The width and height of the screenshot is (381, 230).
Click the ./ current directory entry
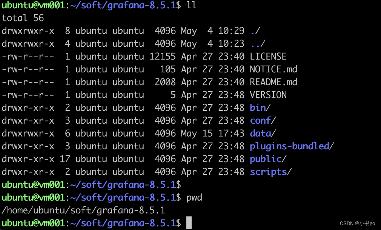tap(255, 31)
